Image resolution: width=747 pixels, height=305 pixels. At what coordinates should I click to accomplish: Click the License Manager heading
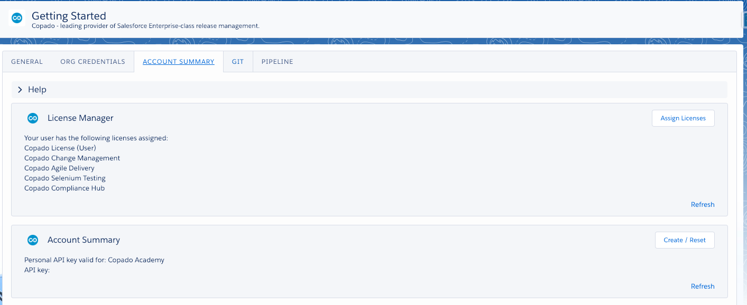[x=80, y=118]
